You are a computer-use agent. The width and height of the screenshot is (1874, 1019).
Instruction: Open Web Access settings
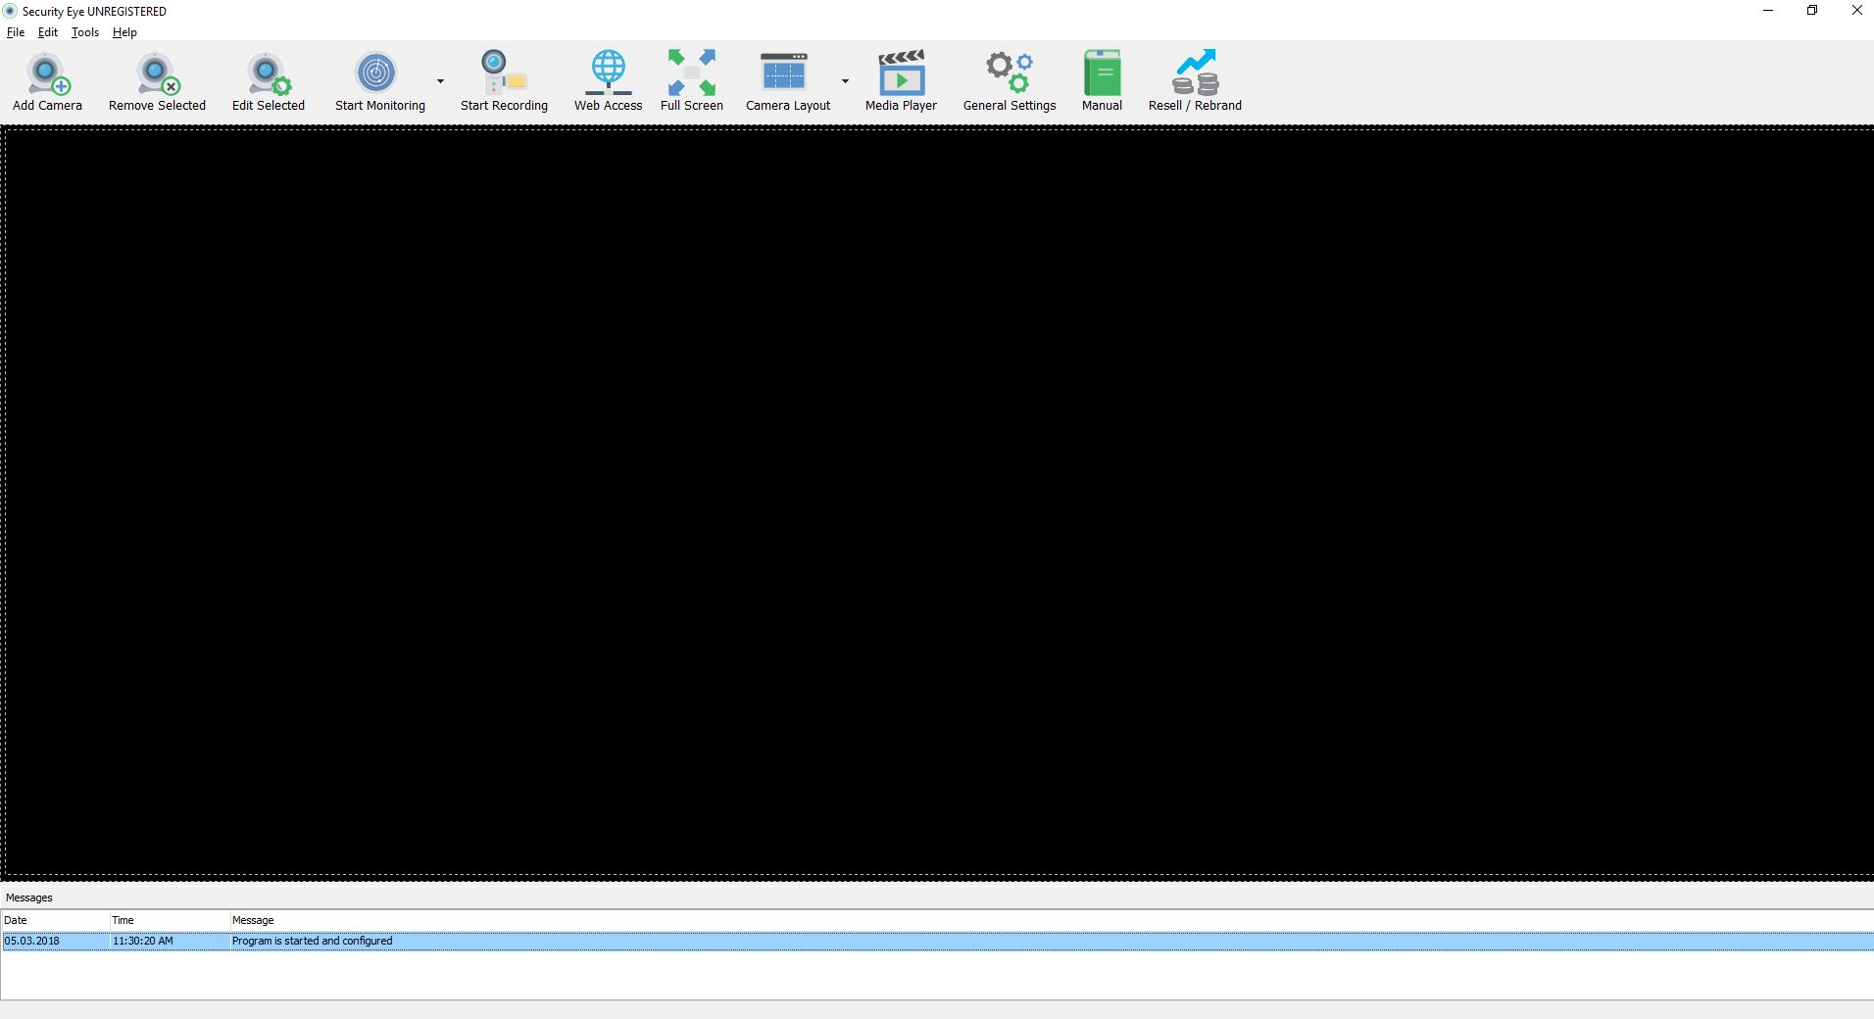click(607, 78)
